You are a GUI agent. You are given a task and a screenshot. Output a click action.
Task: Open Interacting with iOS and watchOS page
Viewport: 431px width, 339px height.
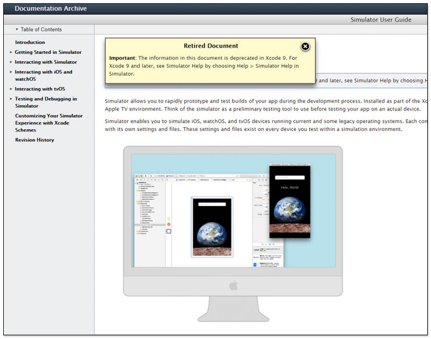point(44,75)
